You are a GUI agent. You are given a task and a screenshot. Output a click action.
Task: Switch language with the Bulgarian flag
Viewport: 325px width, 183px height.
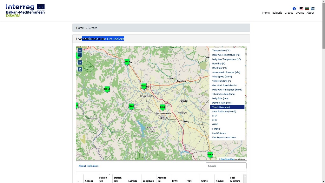307,9
